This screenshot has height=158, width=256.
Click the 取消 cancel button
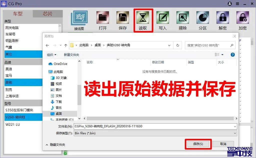[223, 144]
